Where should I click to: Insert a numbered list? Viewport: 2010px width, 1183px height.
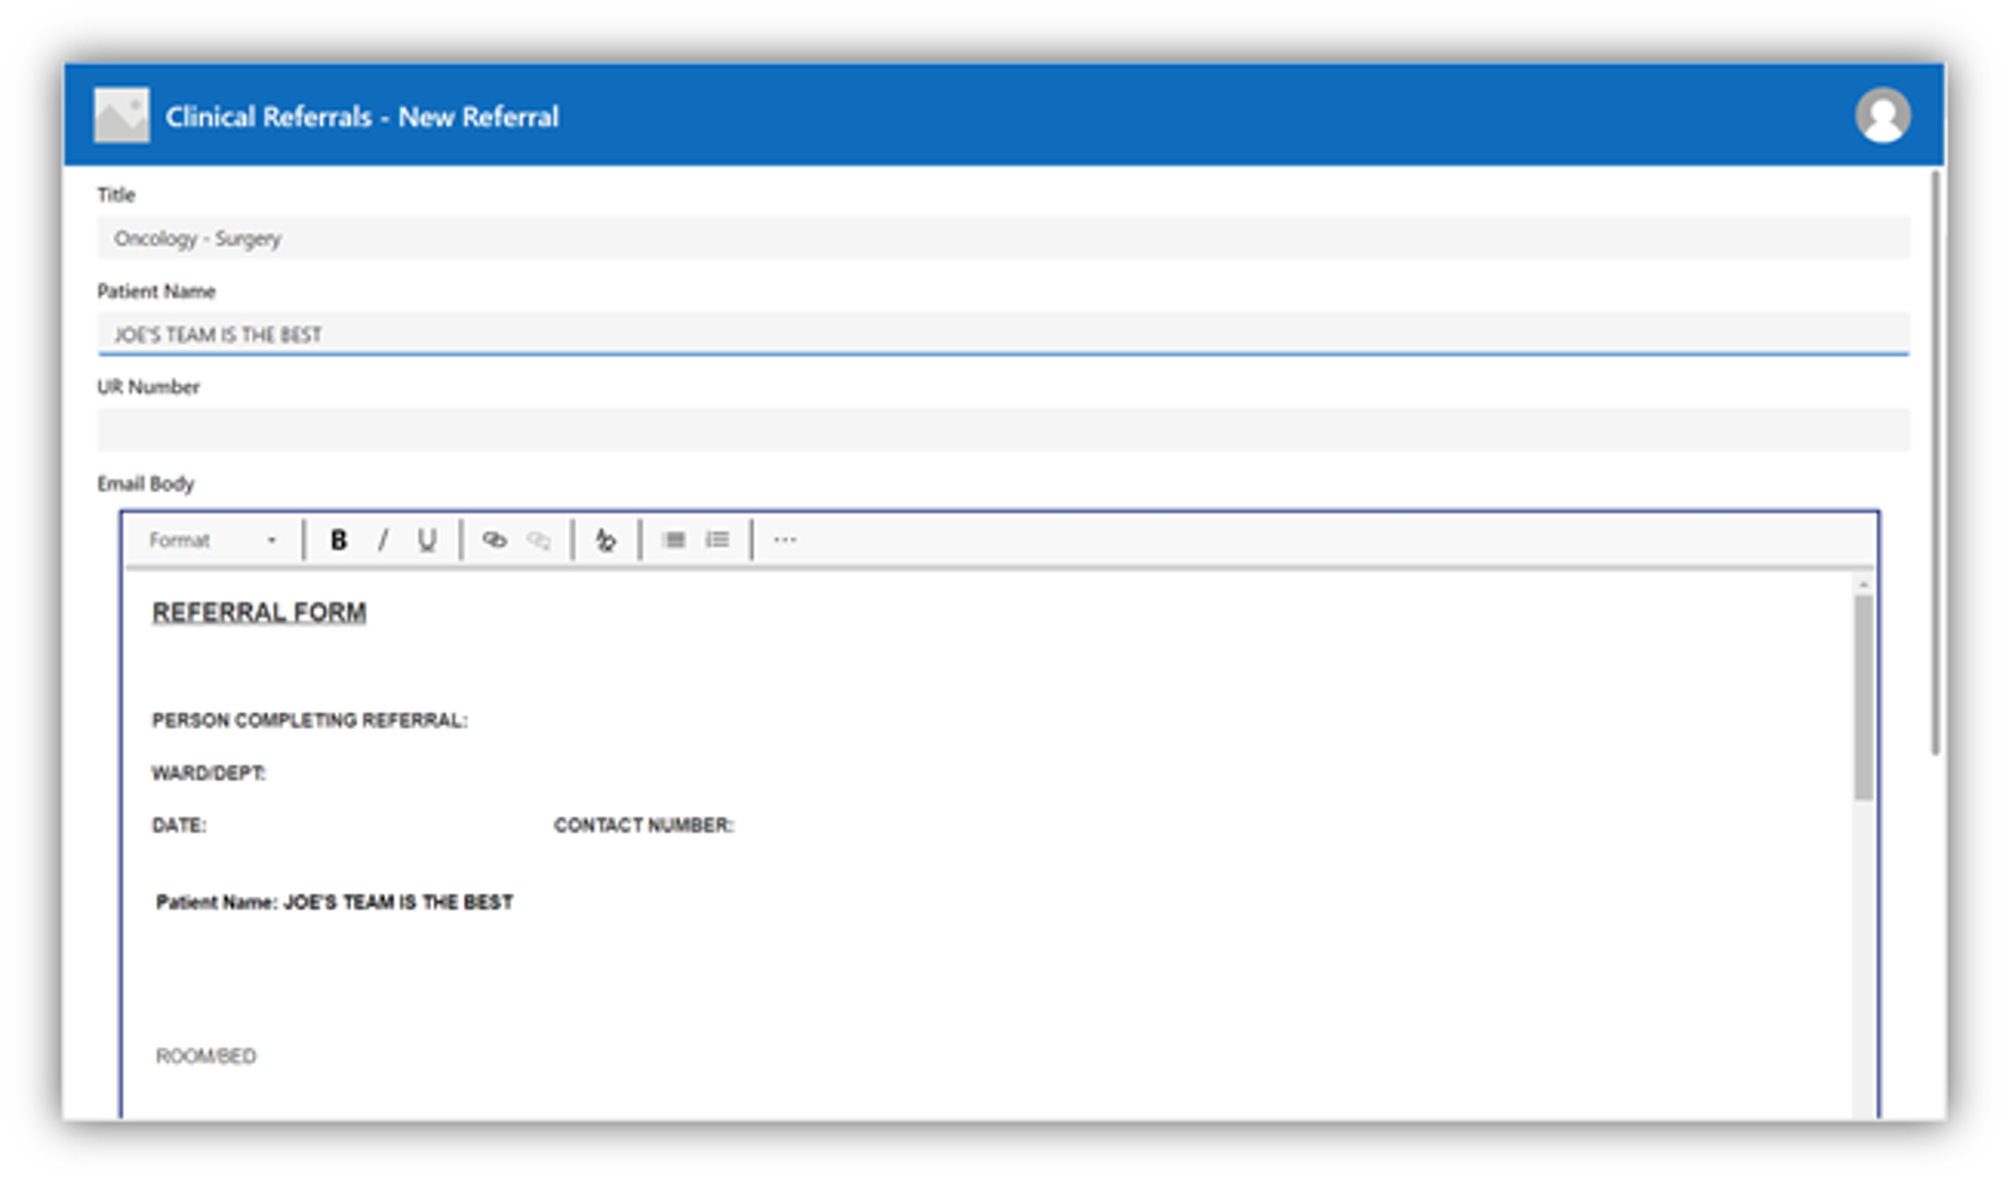coord(718,540)
